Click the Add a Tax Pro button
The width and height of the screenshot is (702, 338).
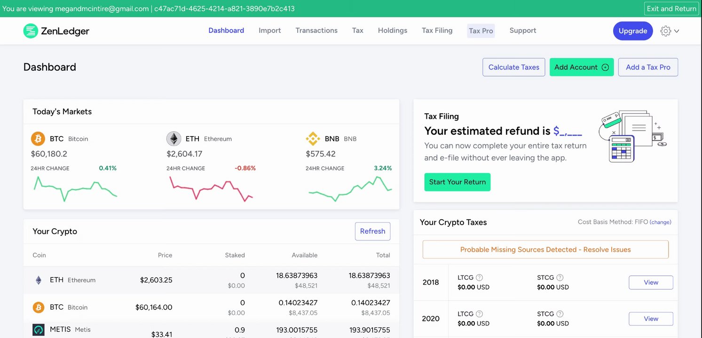point(648,67)
